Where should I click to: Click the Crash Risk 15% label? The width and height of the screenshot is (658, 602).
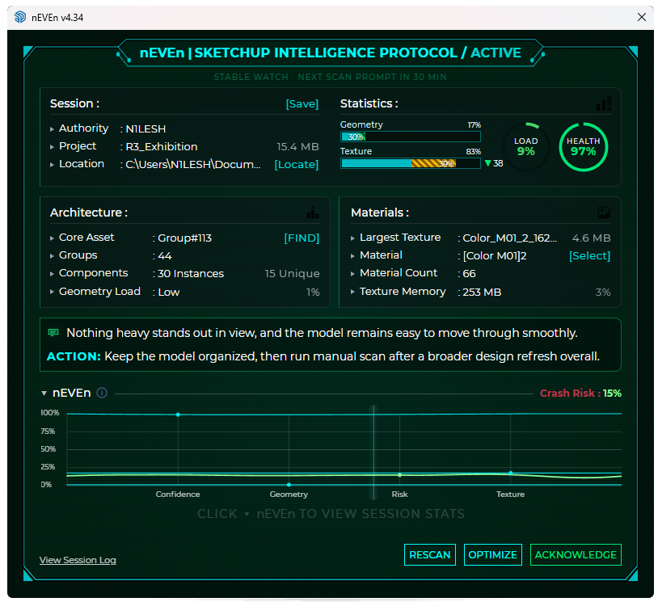580,393
